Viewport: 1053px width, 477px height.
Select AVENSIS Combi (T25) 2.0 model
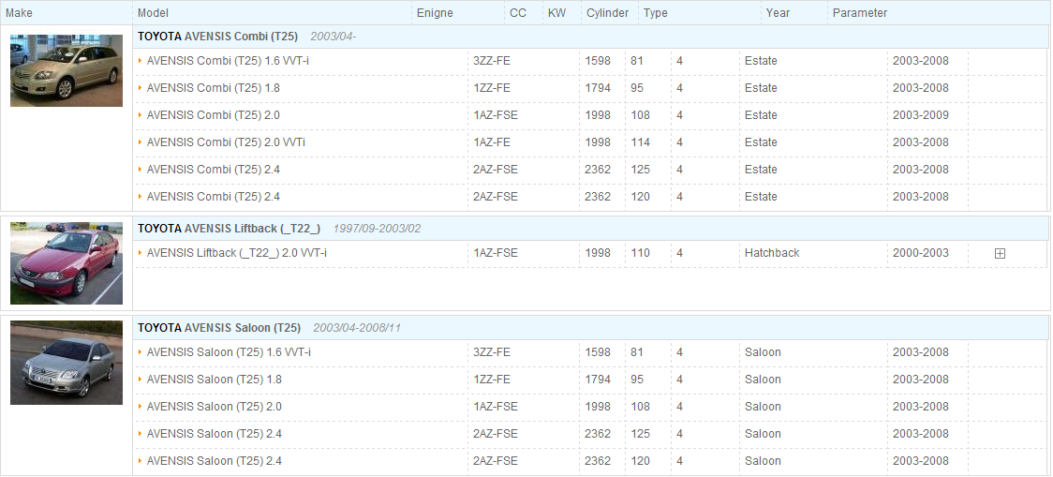click(x=214, y=115)
